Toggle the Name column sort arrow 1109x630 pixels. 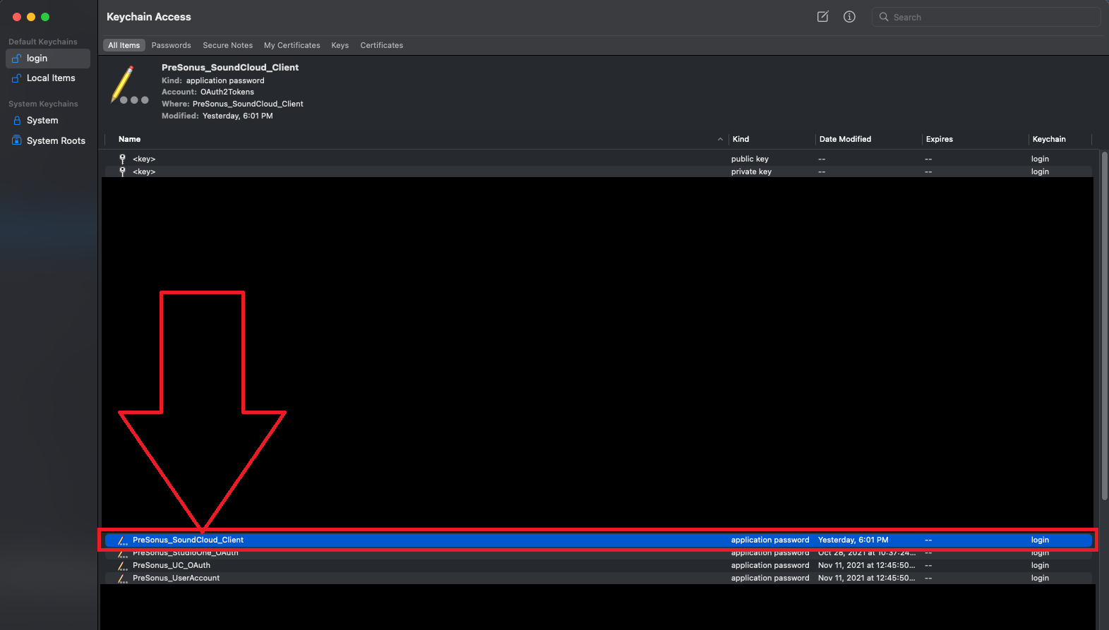coord(720,139)
